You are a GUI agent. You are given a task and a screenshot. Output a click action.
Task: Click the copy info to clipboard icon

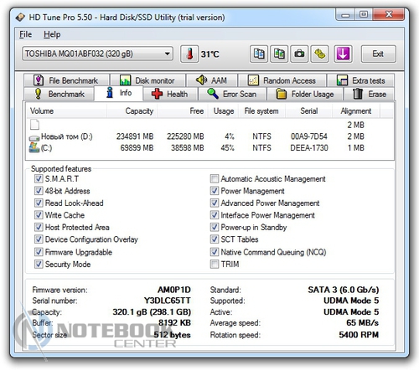coord(259,54)
